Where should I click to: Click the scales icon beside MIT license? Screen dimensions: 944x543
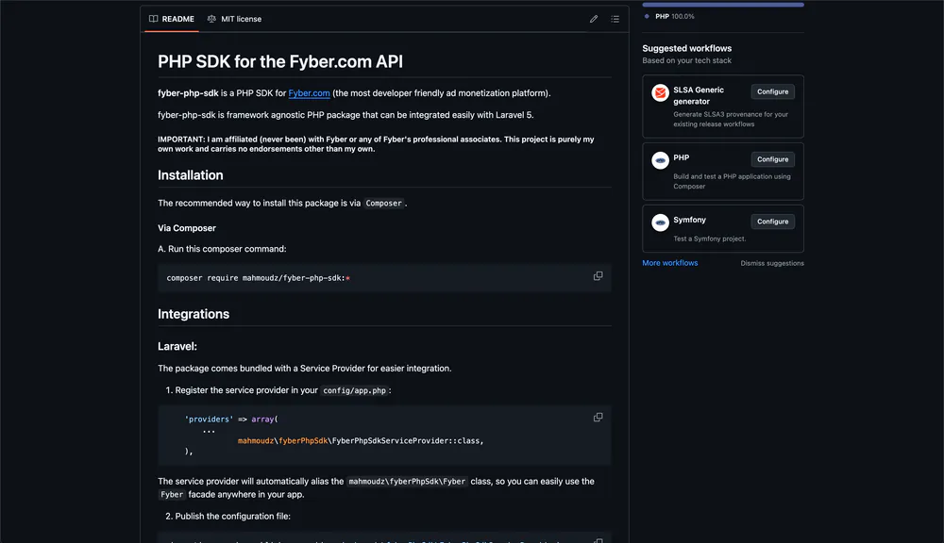click(210, 18)
